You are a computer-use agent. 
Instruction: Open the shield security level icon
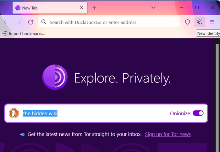(x=187, y=22)
